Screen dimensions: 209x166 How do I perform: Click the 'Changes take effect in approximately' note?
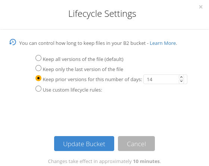click(90, 161)
